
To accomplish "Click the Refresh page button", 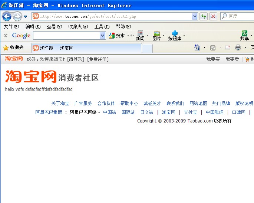I will (x=204, y=16).
